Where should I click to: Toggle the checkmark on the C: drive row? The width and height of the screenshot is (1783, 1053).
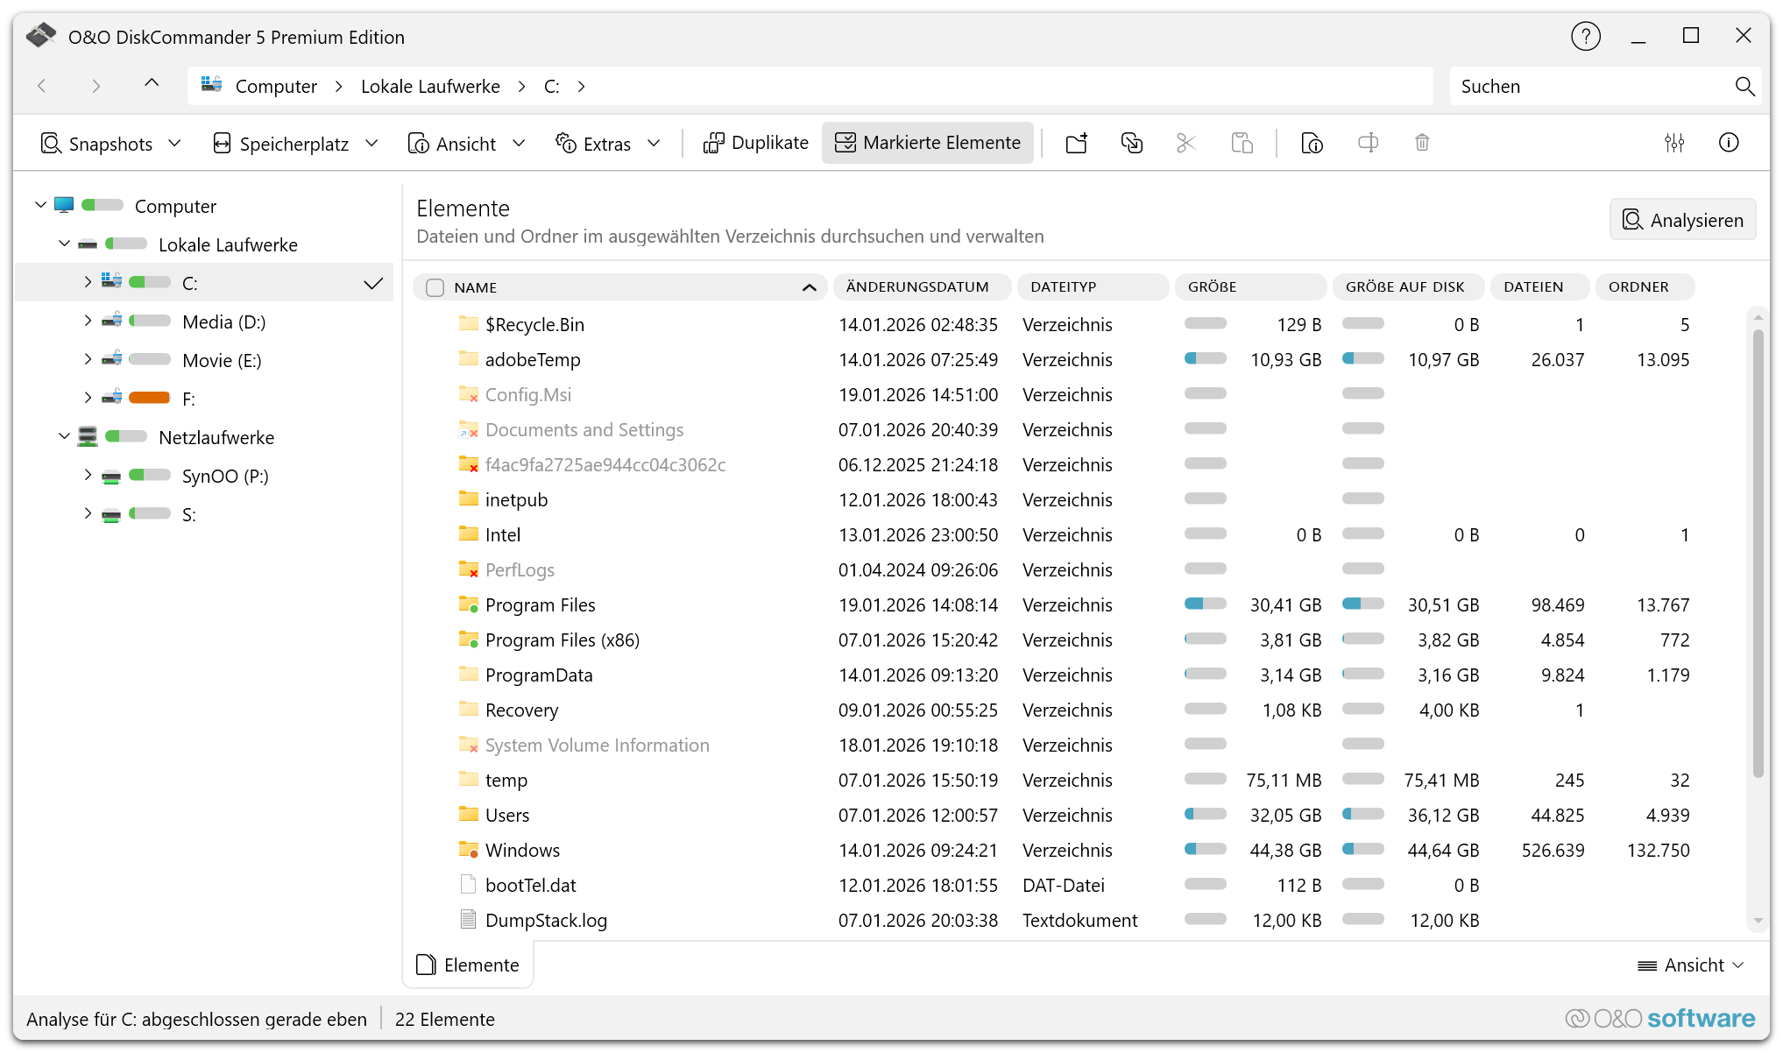click(x=373, y=283)
